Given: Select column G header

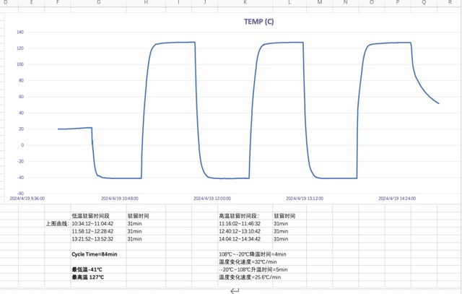Looking at the screenshot, I should (x=98, y=4).
